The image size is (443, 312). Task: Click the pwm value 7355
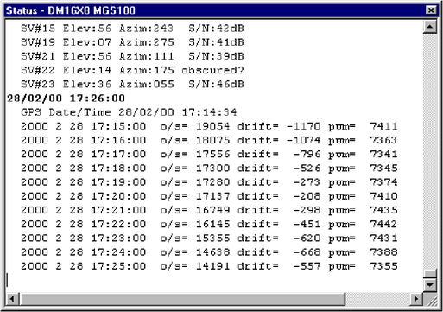pyautogui.click(x=383, y=266)
